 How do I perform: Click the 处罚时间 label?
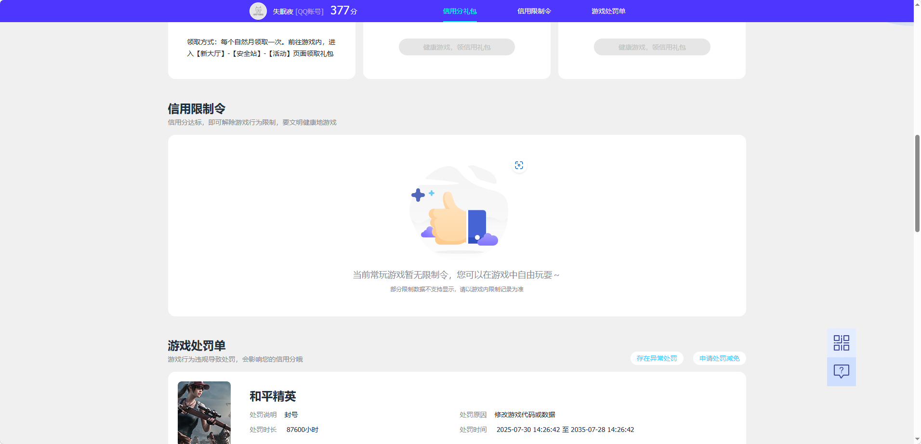(473, 430)
